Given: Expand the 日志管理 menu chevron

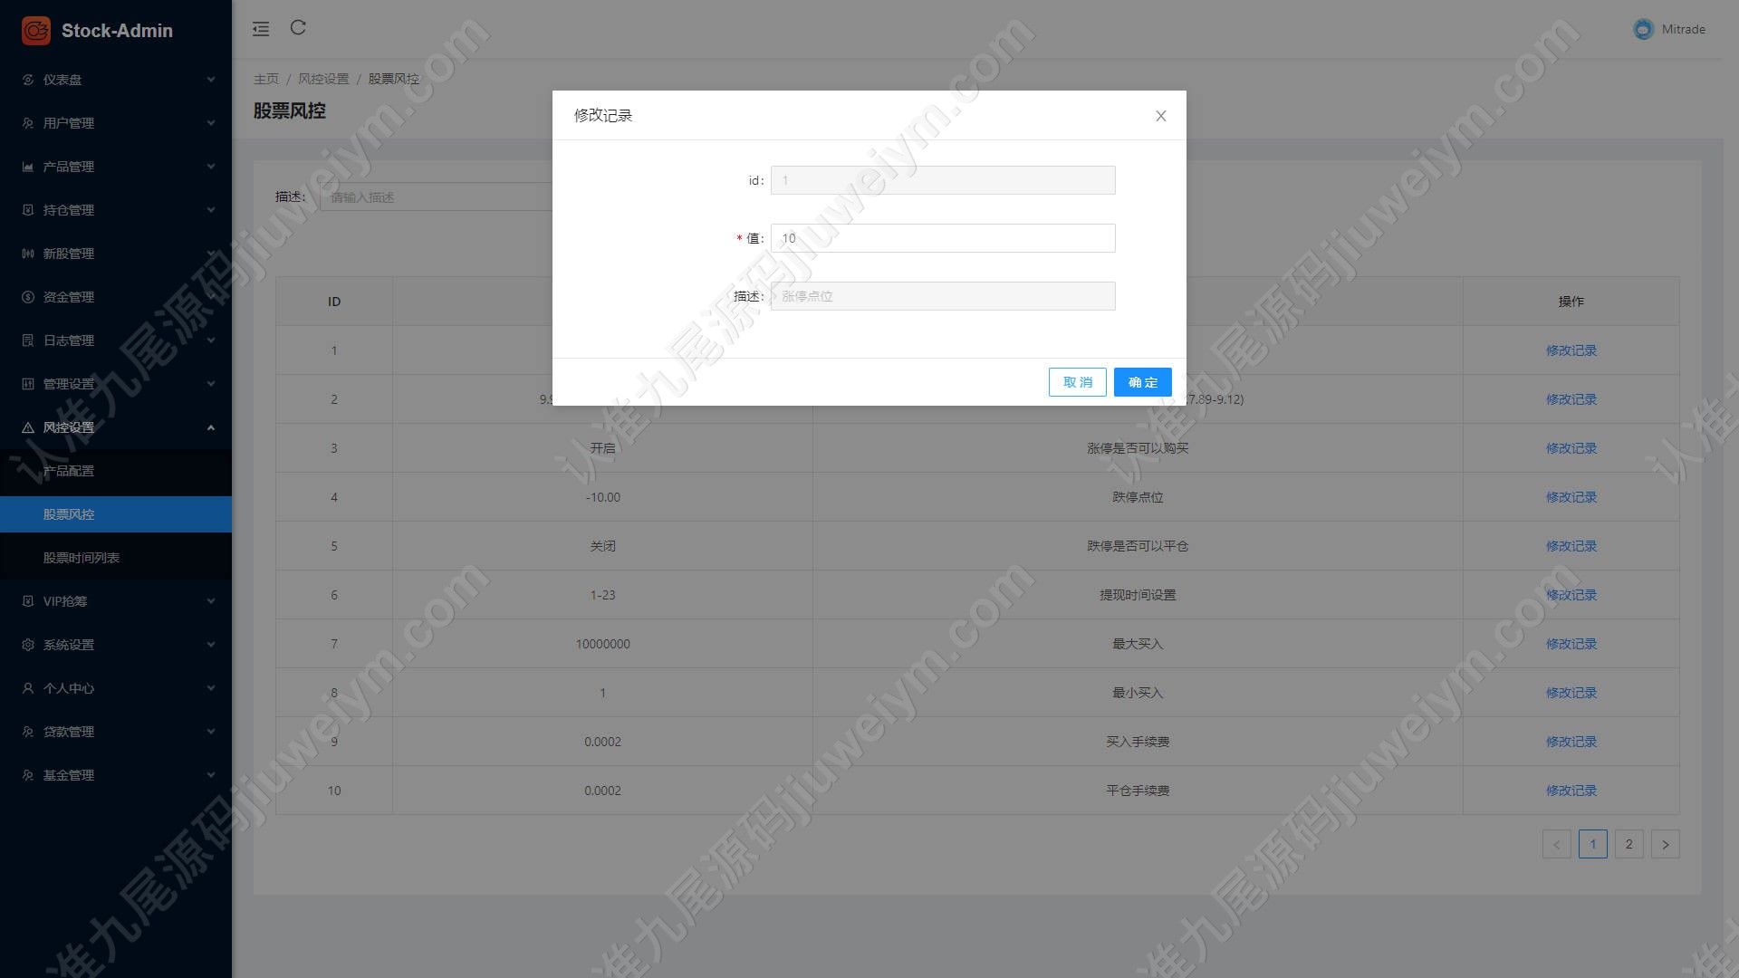Looking at the screenshot, I should 211,340.
